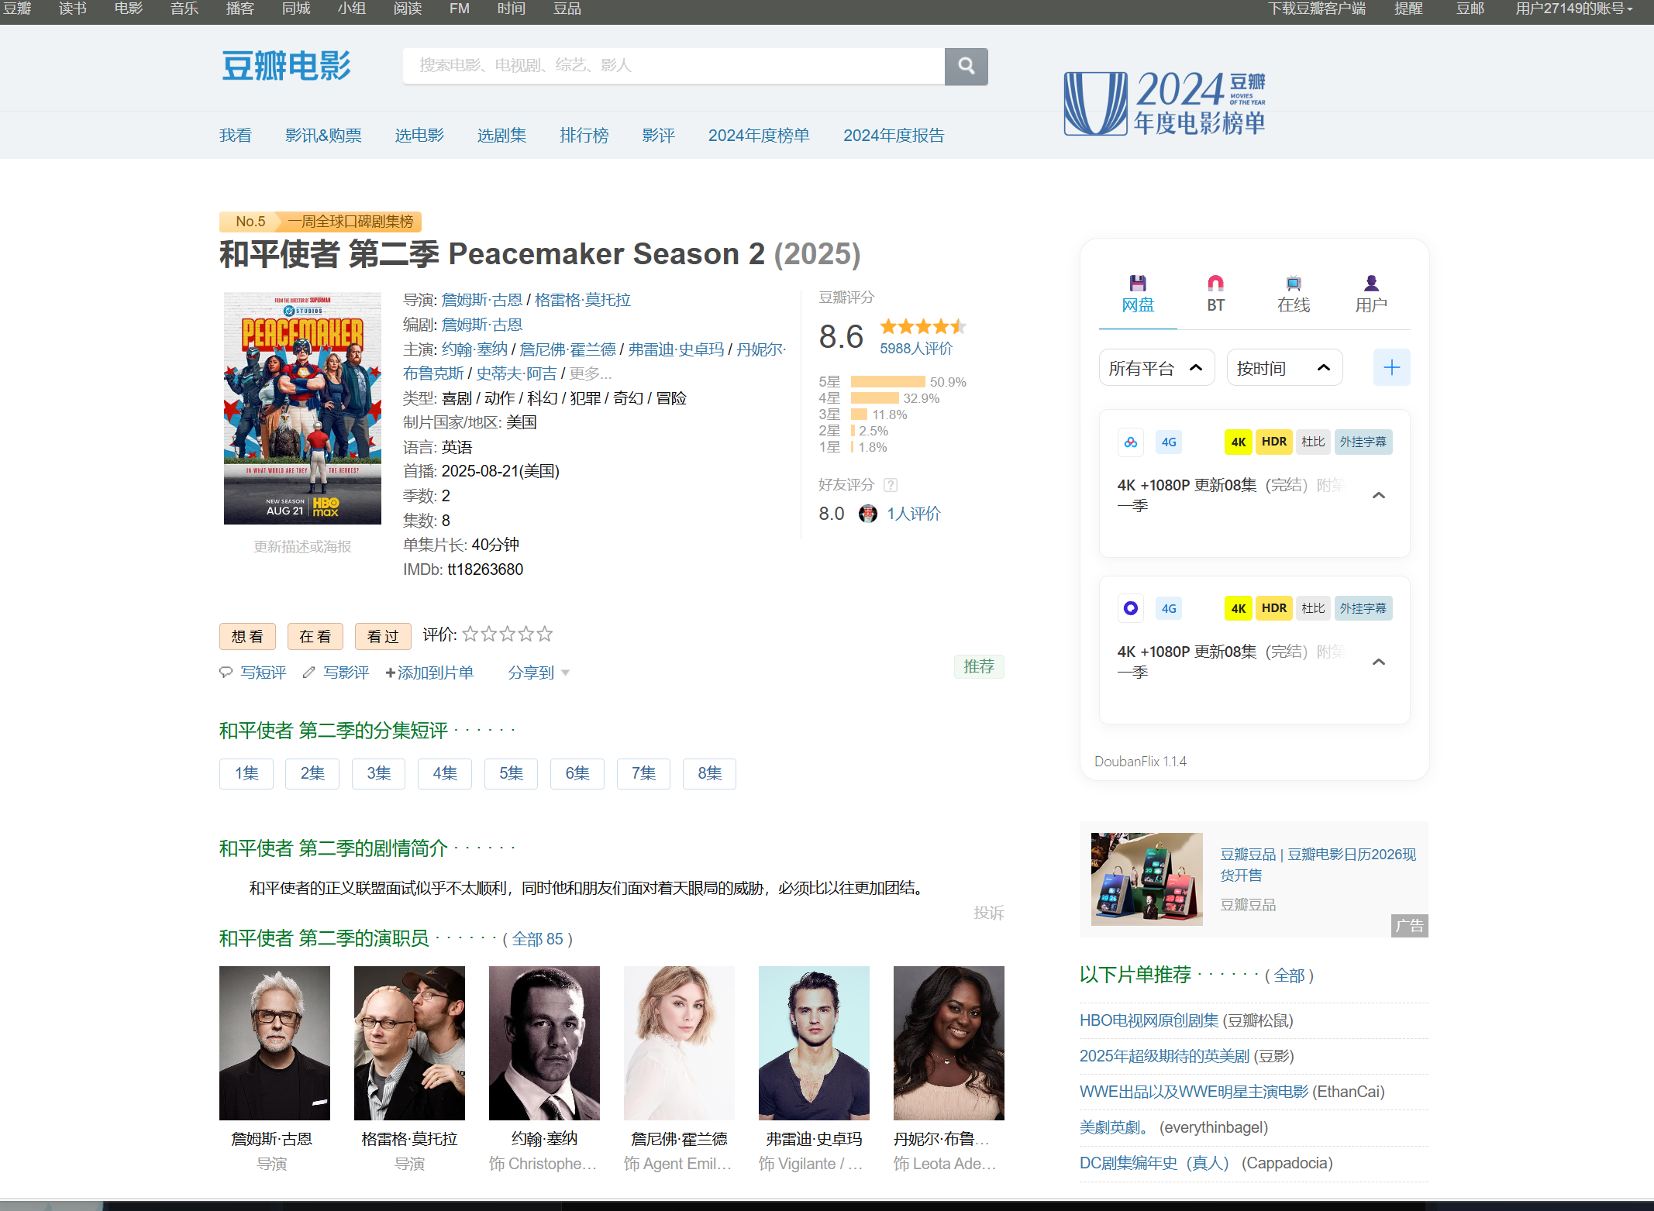
Task: Select the BT magnet icon
Action: point(1215,283)
